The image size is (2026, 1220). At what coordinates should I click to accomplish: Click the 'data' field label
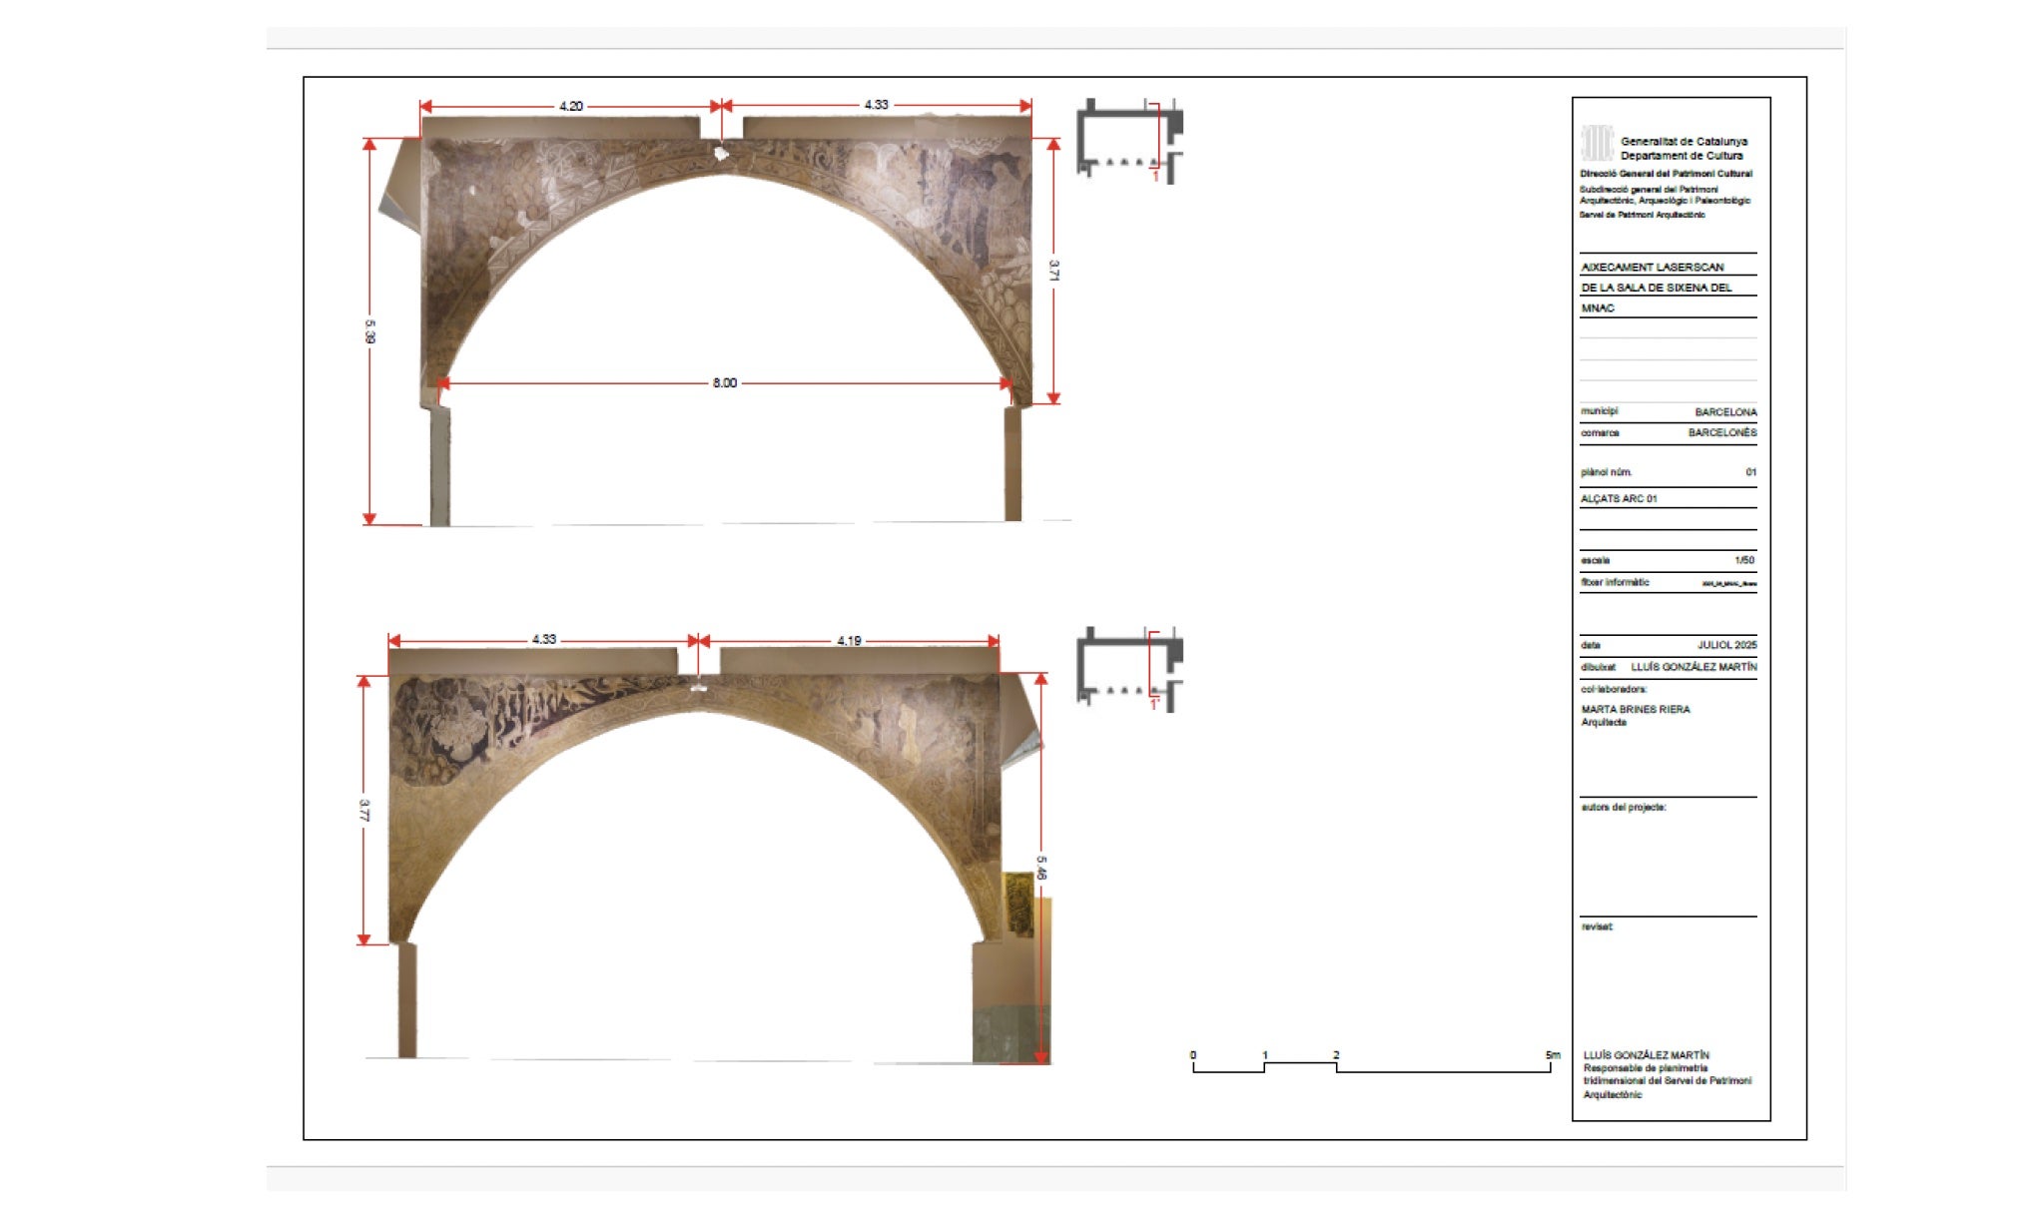tap(1590, 645)
